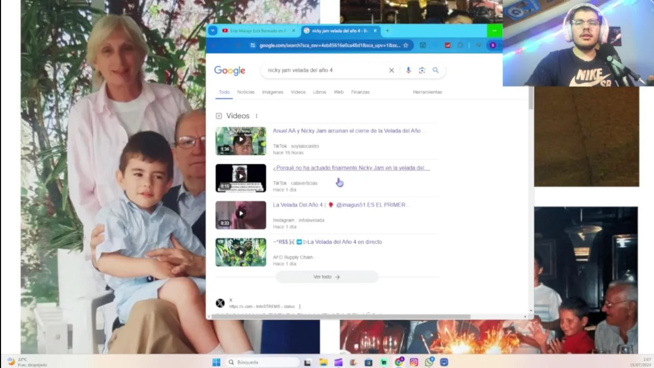Open the blue app icon after WhatsApp

444,362
